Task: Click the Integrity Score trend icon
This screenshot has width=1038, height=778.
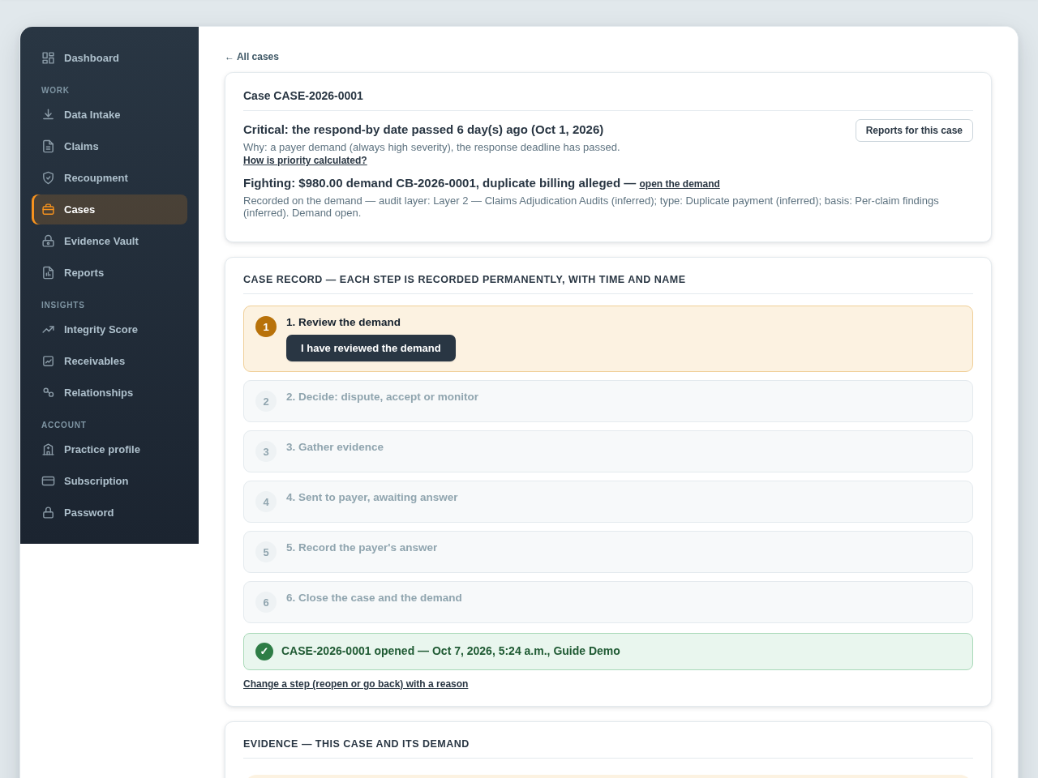Action: tap(48, 330)
